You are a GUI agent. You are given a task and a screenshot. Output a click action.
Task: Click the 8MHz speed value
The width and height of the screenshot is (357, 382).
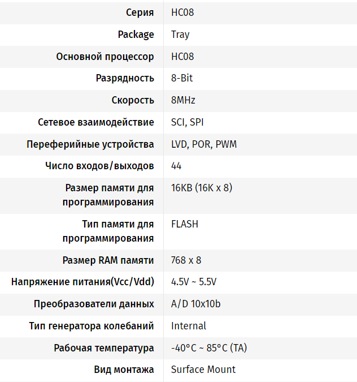click(183, 100)
